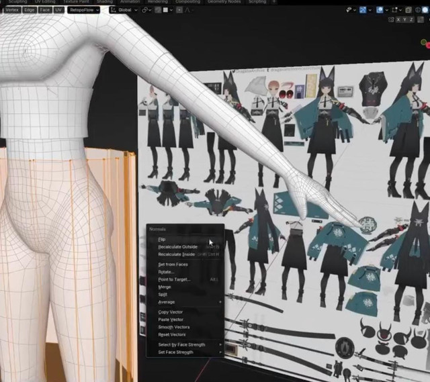Viewport: 430px width, 382px height.
Task: Toggle viewport gizmos
Action: coord(363,10)
